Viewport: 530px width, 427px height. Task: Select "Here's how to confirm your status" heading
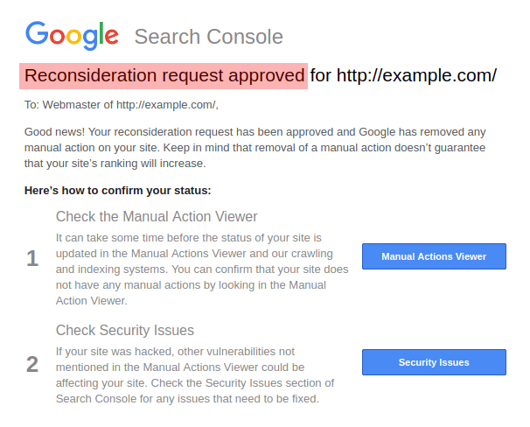tap(118, 190)
